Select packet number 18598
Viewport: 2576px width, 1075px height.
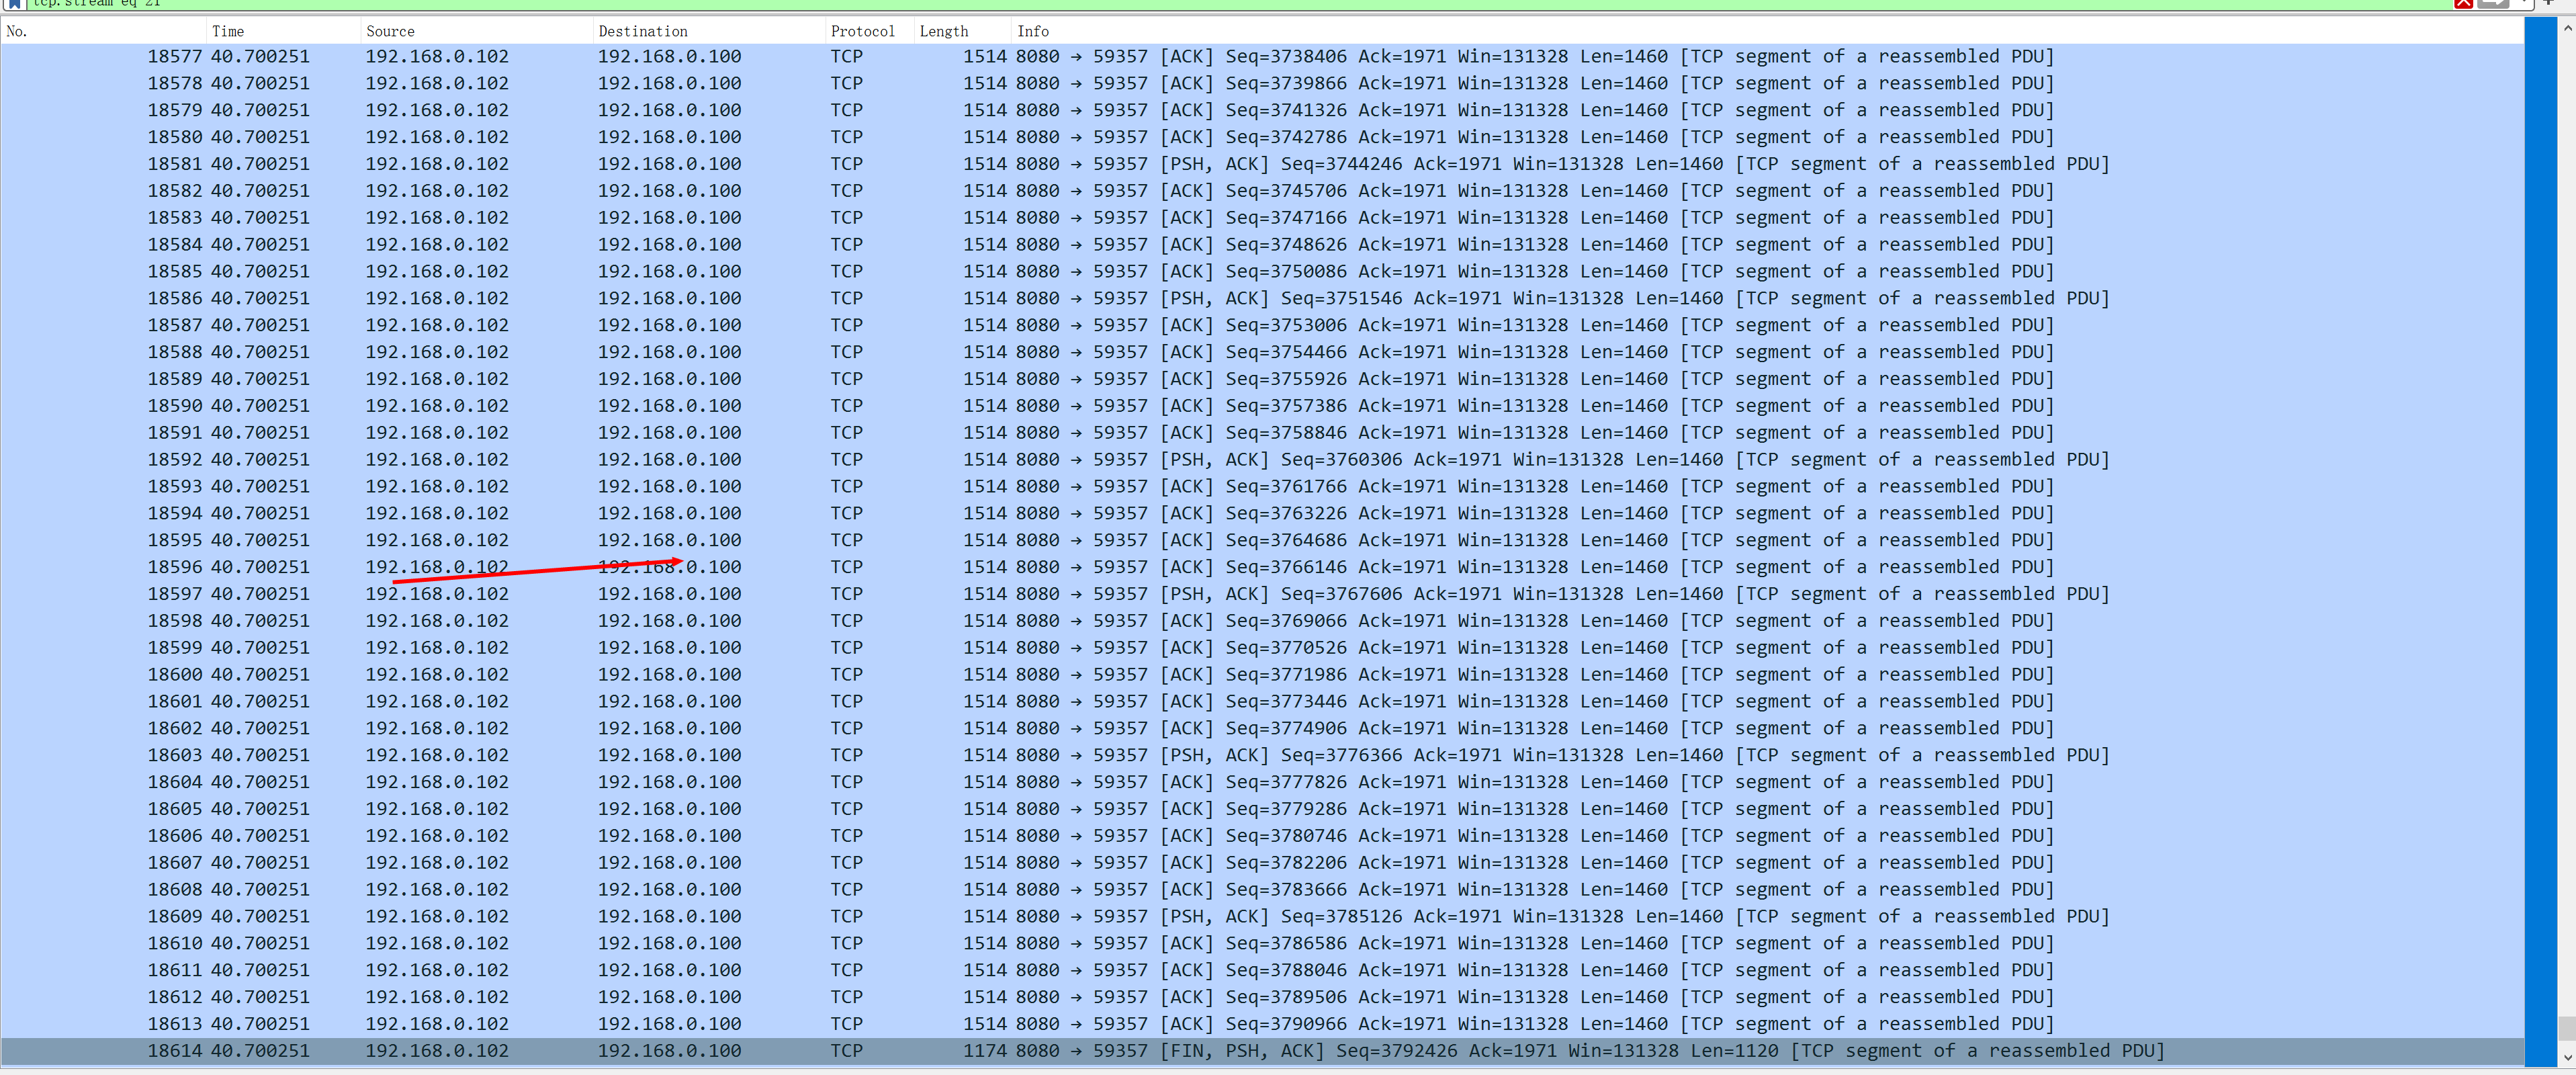coord(1262,621)
